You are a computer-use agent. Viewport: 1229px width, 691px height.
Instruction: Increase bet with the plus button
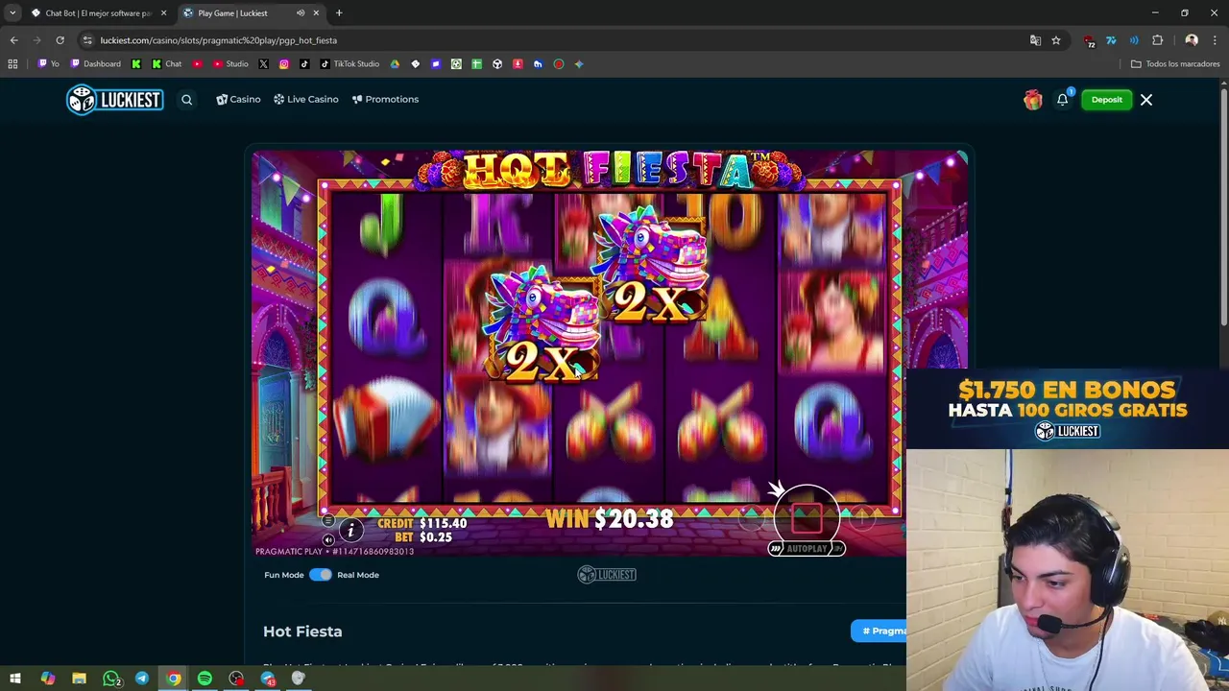862,519
